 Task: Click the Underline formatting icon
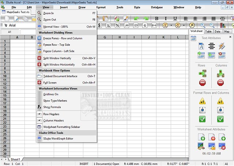coord(175,19)
